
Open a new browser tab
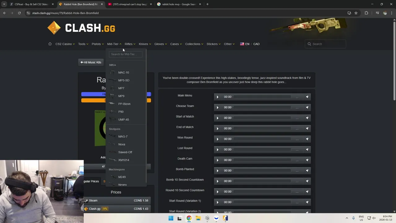[x=207, y=4]
